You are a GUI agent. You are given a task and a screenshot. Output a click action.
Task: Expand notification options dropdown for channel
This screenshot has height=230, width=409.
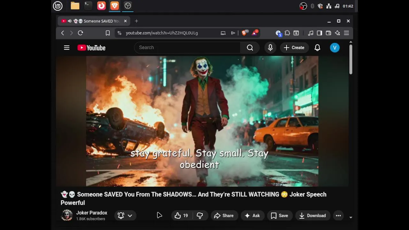[130, 216]
